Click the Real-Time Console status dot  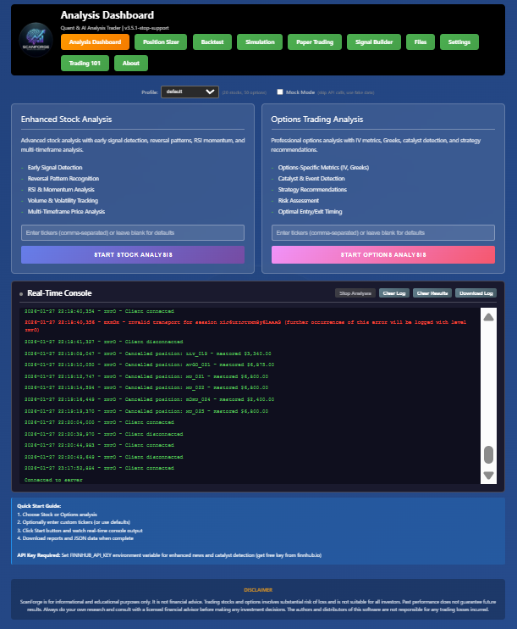(21, 294)
